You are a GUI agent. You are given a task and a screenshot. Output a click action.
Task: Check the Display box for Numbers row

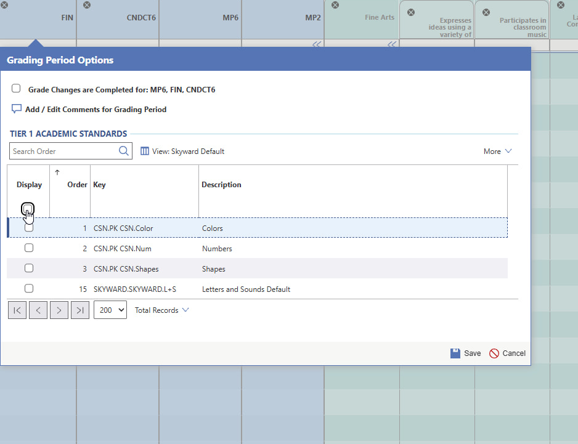coord(29,248)
